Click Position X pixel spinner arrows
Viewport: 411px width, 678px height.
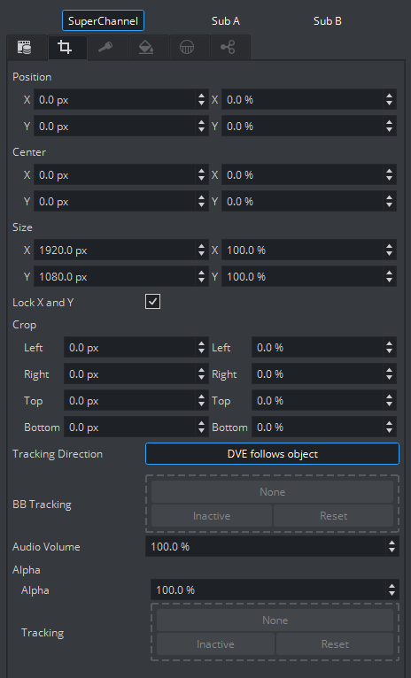pos(201,100)
